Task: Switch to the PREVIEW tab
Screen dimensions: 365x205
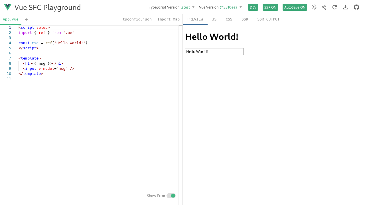Action: tap(195, 19)
